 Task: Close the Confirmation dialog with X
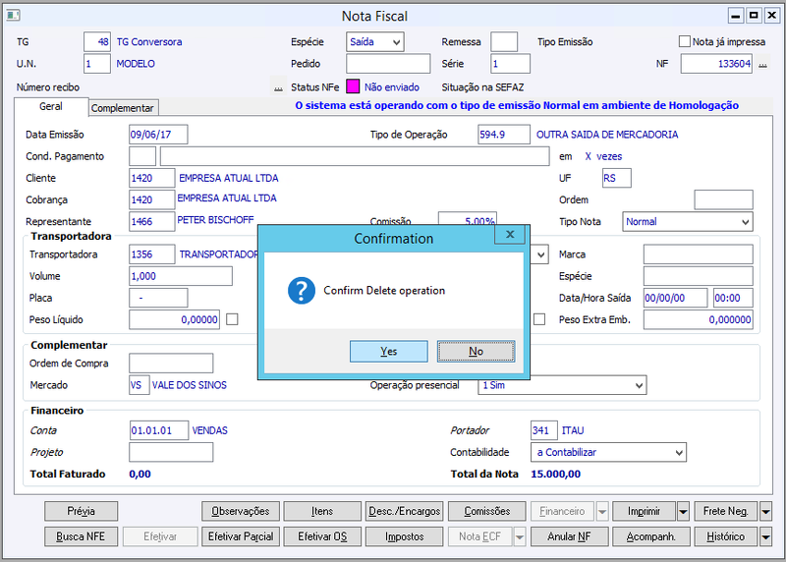coord(510,234)
